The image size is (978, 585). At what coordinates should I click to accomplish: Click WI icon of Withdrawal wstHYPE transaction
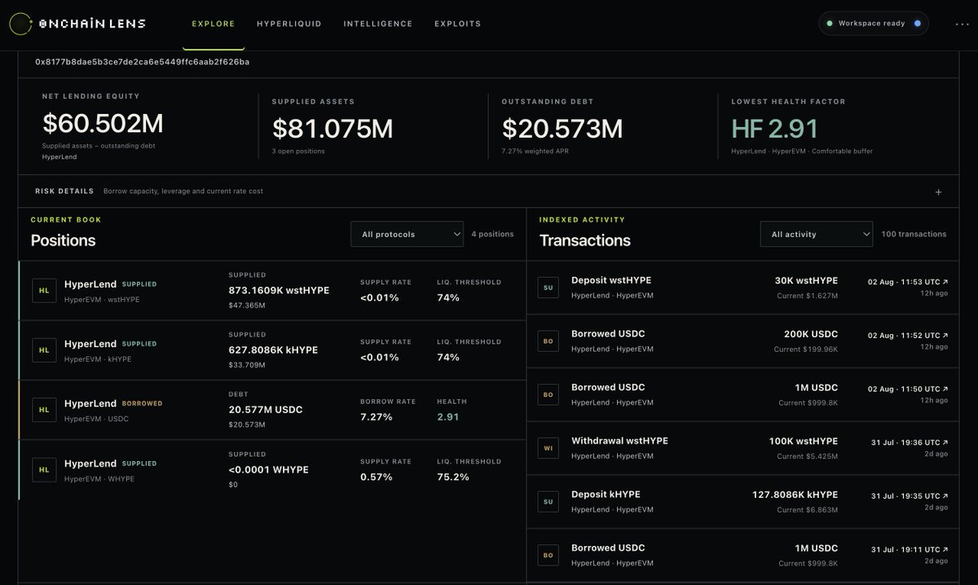click(x=548, y=448)
